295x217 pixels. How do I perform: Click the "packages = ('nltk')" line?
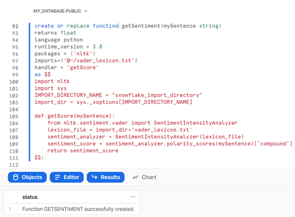(65, 54)
